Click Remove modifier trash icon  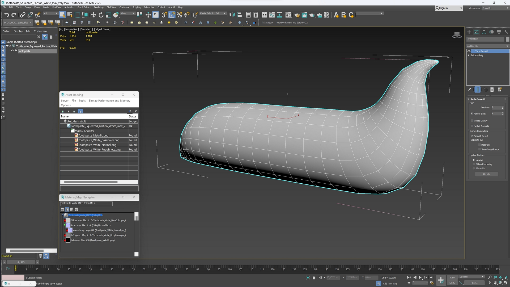point(492,90)
